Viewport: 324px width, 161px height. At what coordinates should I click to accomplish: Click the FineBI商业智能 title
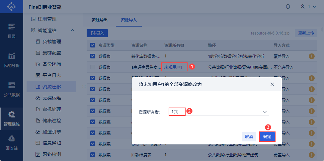tap(45, 7)
